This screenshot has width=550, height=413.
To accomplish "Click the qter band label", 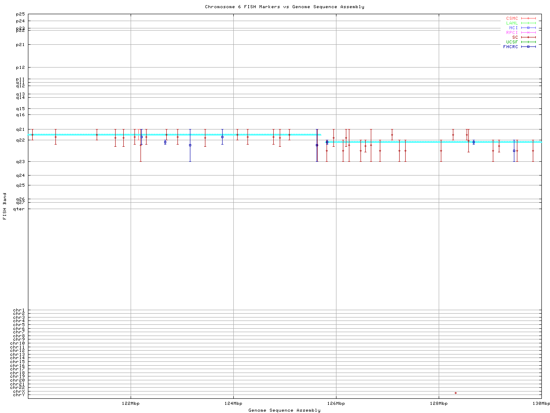I will point(19,209).
